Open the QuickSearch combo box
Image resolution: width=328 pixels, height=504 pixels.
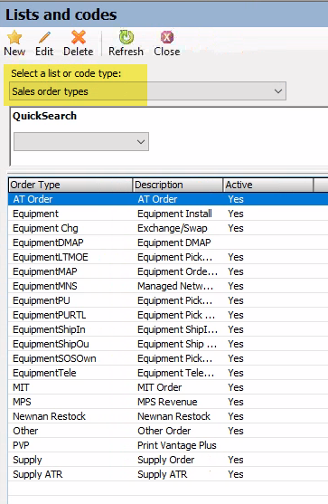click(81, 142)
